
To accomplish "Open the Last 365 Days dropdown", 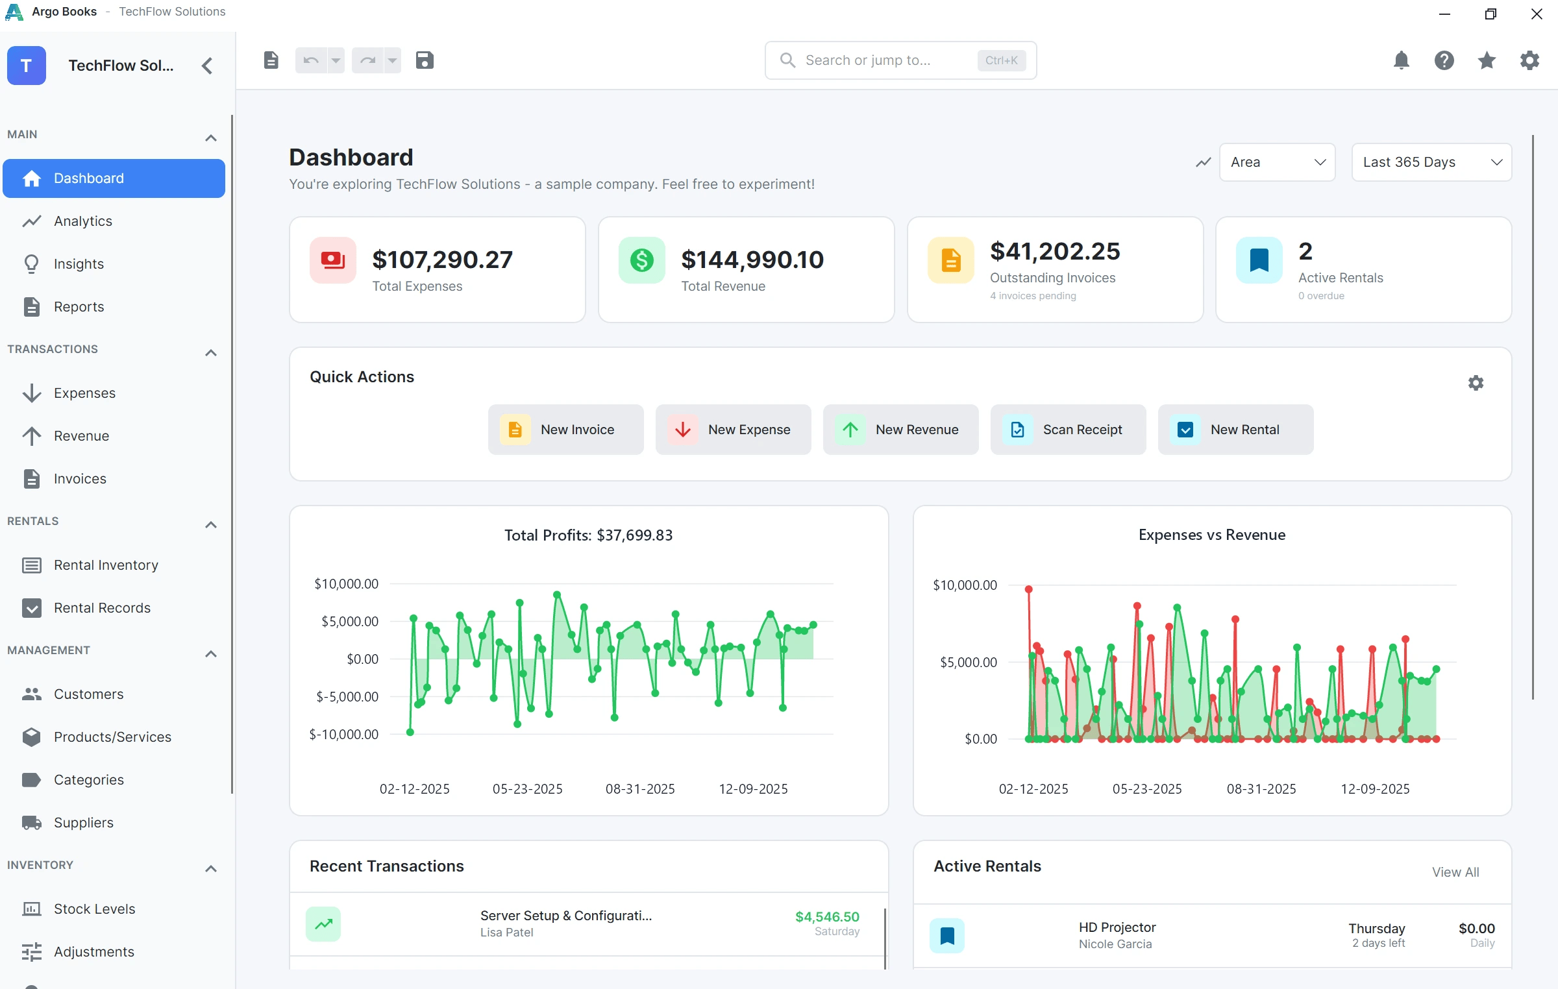I will pos(1431,162).
